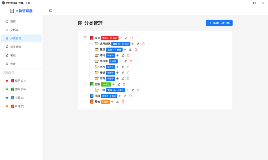268x160 pixels.
Task: Delete the 通用规范 category
Action: point(144,44)
